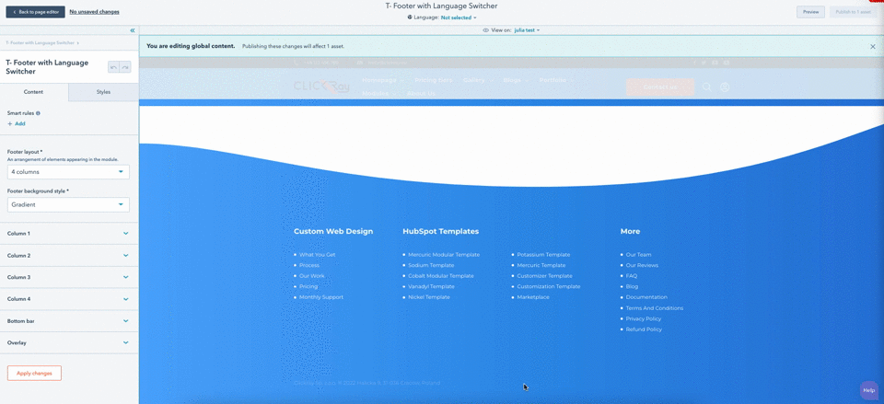Screen dimensions: 884x404
Task: Collapse the left sidebar with double chevron
Action: pos(133,30)
